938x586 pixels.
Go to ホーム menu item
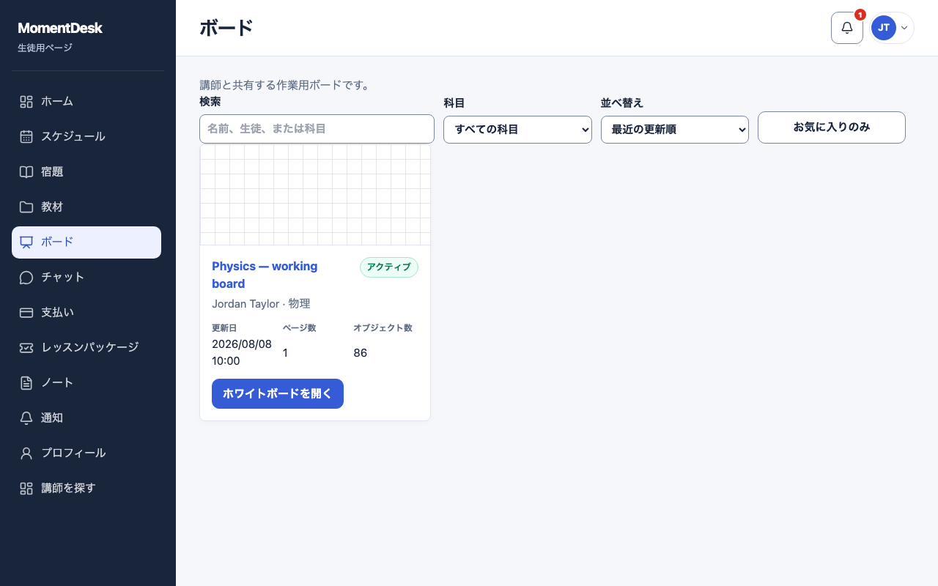pyautogui.click(x=86, y=102)
